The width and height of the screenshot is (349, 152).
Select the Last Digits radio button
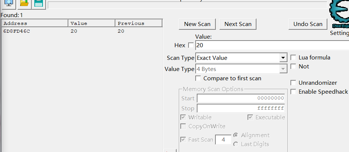[236, 144]
